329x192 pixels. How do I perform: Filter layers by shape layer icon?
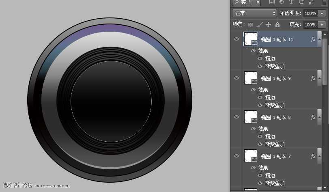click(x=301, y=2)
